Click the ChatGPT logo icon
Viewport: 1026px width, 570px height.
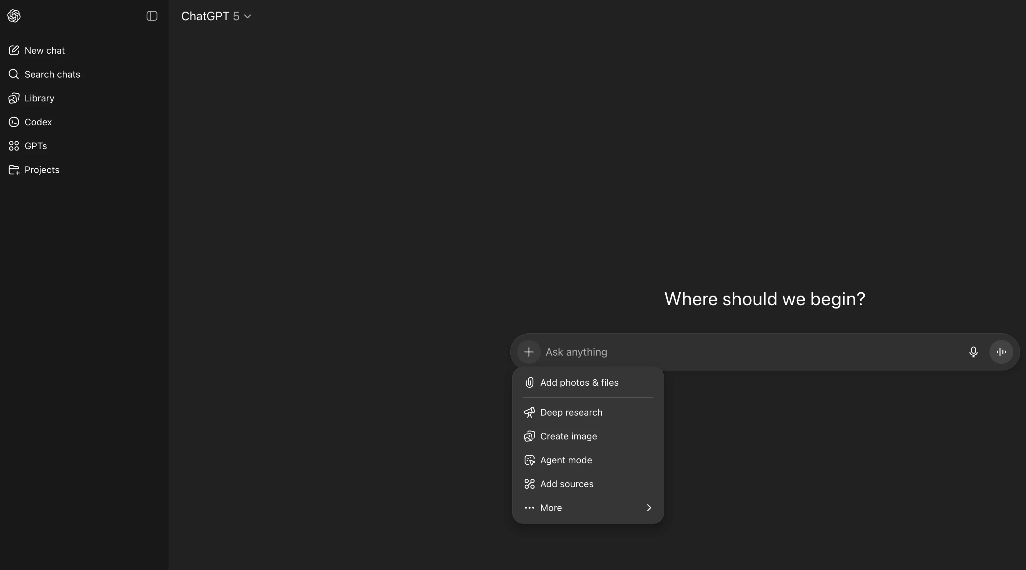(x=14, y=16)
